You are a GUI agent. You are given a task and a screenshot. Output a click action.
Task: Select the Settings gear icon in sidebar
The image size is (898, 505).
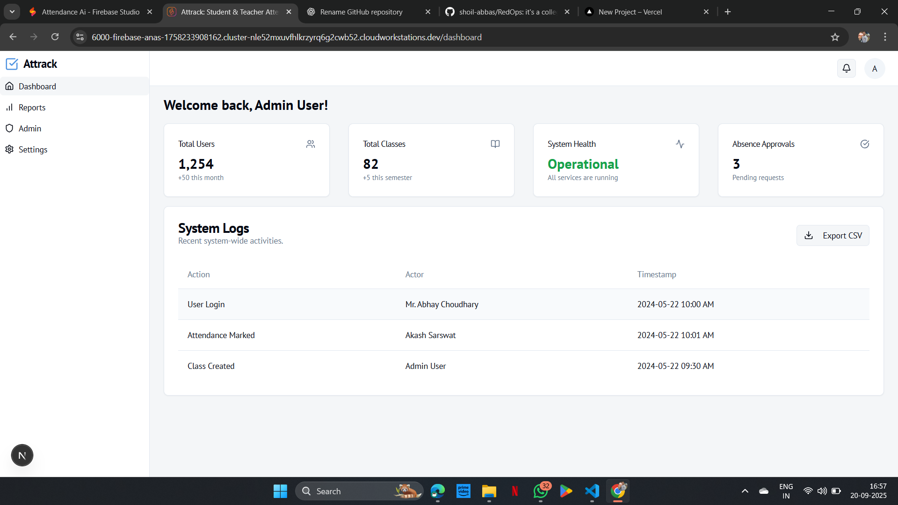pos(10,149)
